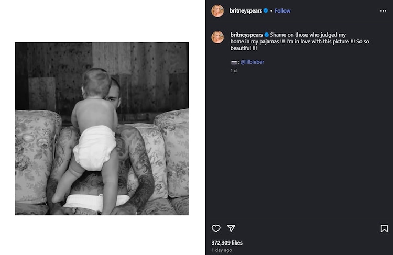Select the caption text 'So so beautiful !!!'
Image resolution: width=393 pixels, height=255 pixels.
[300, 45]
